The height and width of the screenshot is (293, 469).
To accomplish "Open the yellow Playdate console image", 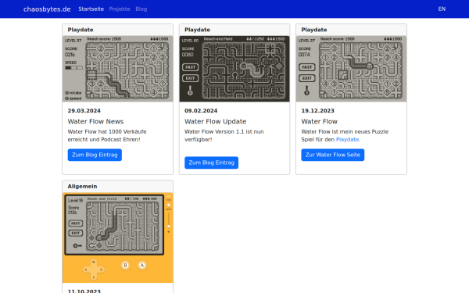I will pos(117,238).
